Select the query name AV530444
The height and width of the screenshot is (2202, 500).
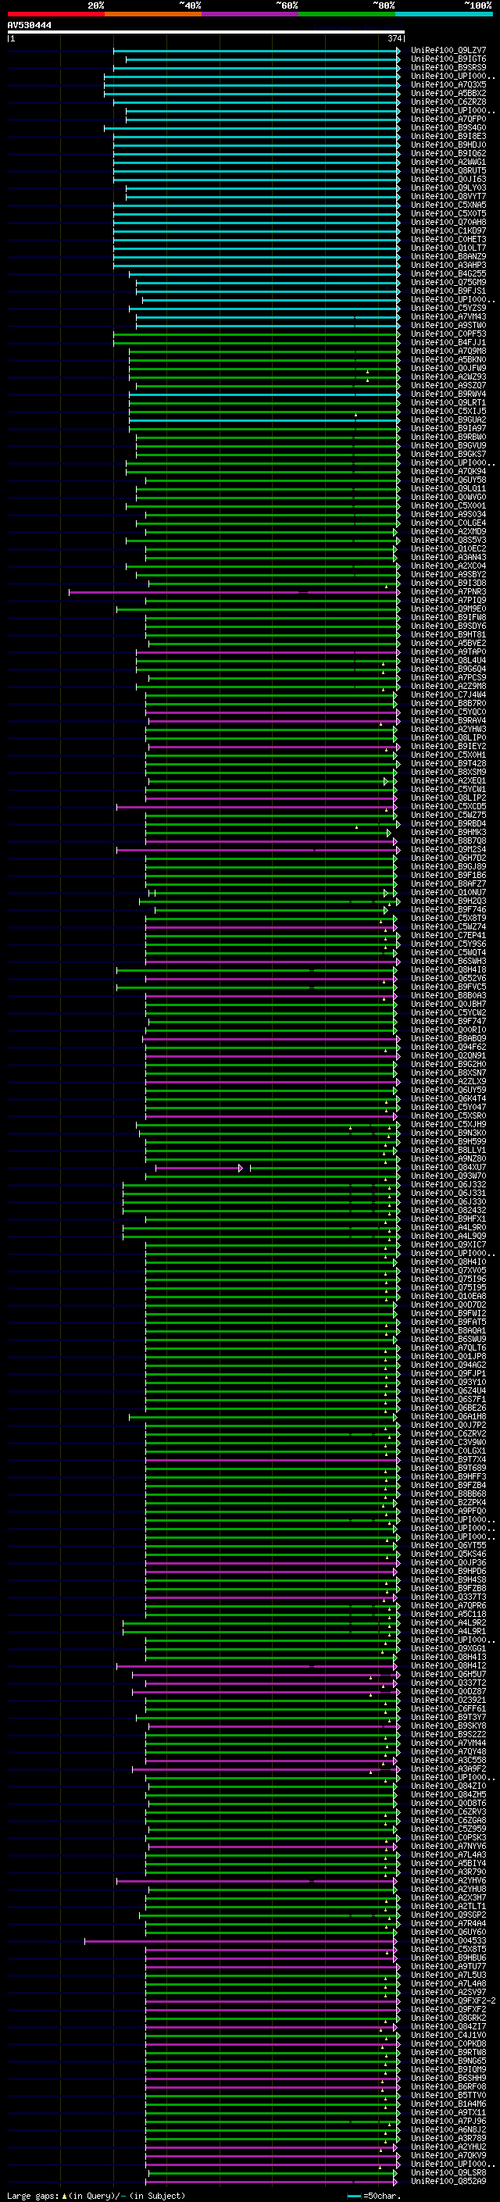point(29,26)
